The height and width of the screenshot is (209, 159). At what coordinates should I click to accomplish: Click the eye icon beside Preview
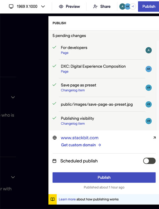(x=61, y=6)
